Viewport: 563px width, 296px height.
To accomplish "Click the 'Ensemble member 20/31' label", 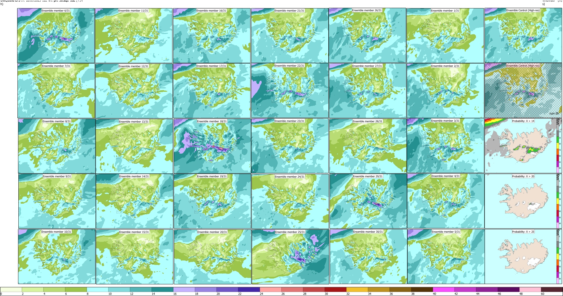I will [212, 232].
